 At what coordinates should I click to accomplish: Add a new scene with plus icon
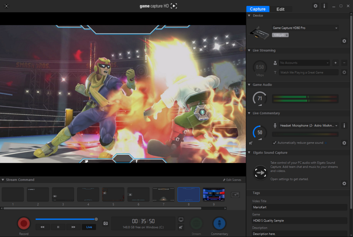(235, 195)
